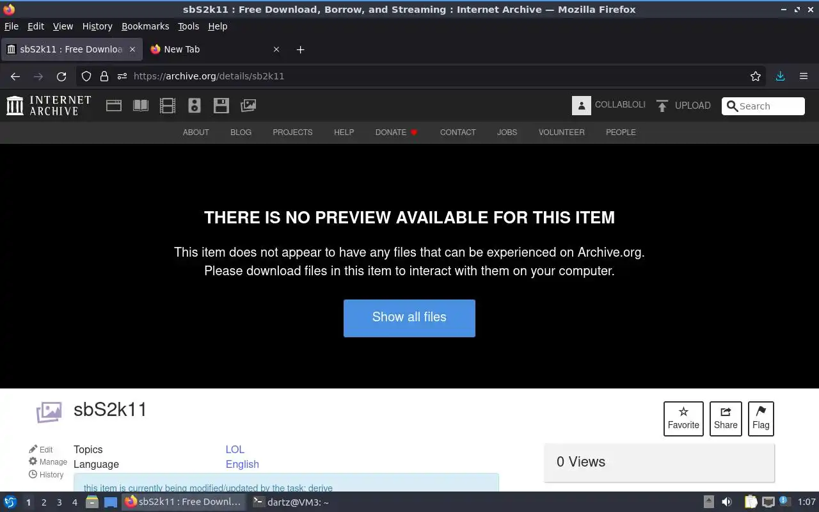Click the Firefox back arrow
This screenshot has width=819, height=512.
[15, 76]
